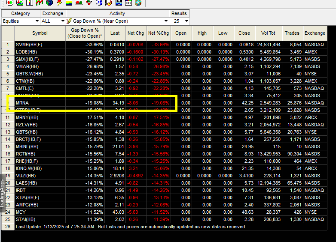Click the QBTS.W(HB) symbol
Viewport: 336px width, 242px height.
tap(29, 74)
